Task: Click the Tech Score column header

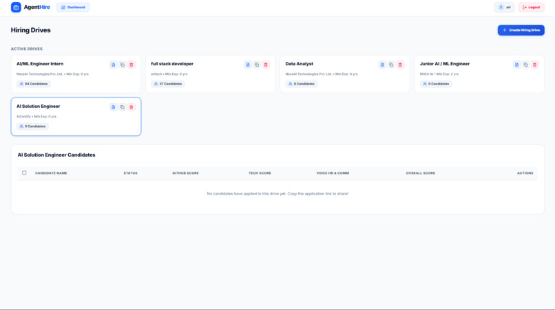Action: (260, 173)
